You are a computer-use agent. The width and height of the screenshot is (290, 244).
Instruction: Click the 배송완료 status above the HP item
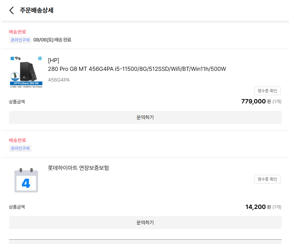pos(17,32)
